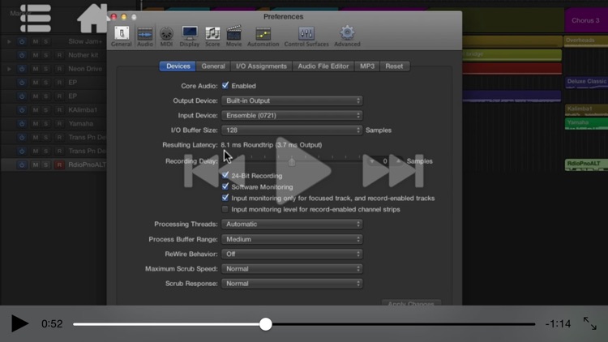Expand the Slow Jam+ track stack
Image resolution: width=608 pixels, height=342 pixels.
(9, 41)
